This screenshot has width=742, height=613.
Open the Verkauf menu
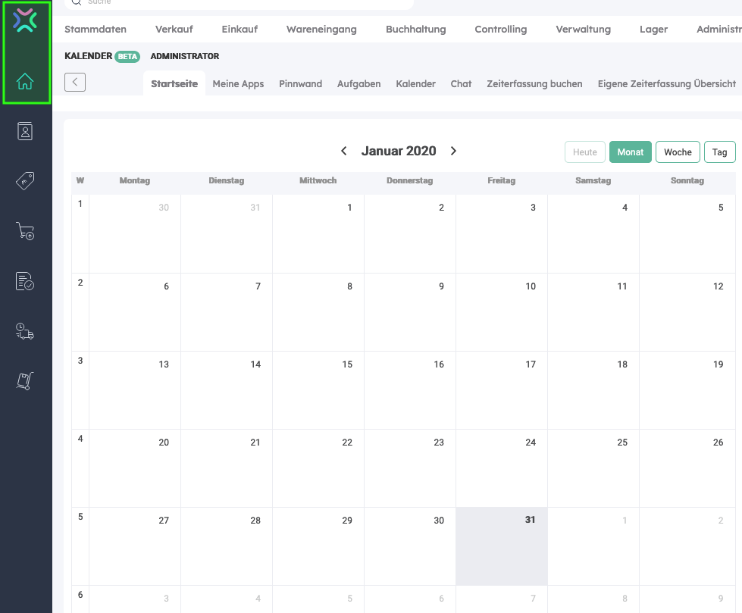coord(174,30)
